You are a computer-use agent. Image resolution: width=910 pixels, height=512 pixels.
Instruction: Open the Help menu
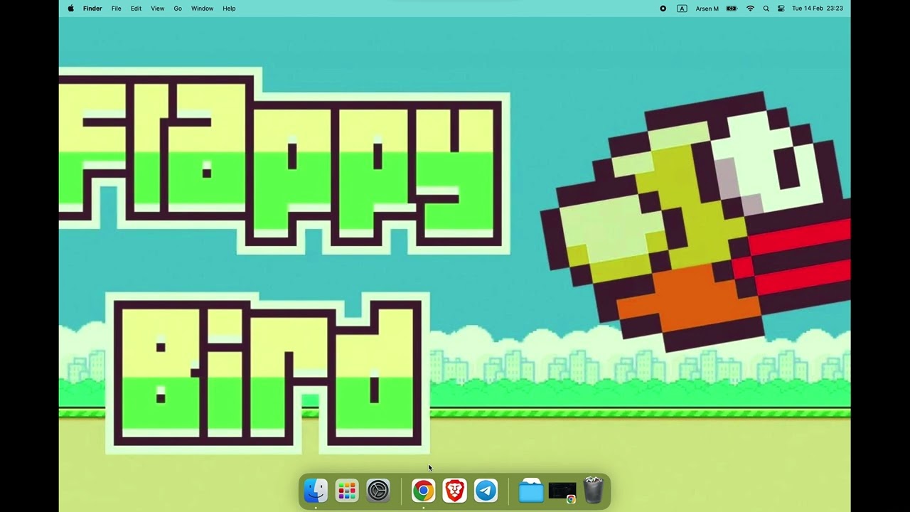pos(229,9)
